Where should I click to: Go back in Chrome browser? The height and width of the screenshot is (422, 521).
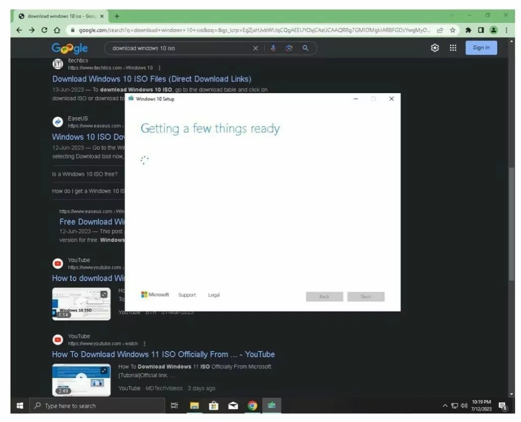tap(19, 30)
